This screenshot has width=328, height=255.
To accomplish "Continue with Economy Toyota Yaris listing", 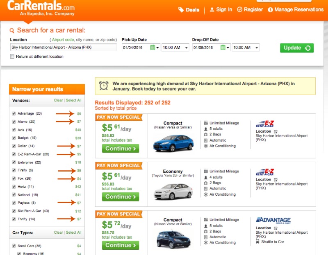I will point(121,197).
